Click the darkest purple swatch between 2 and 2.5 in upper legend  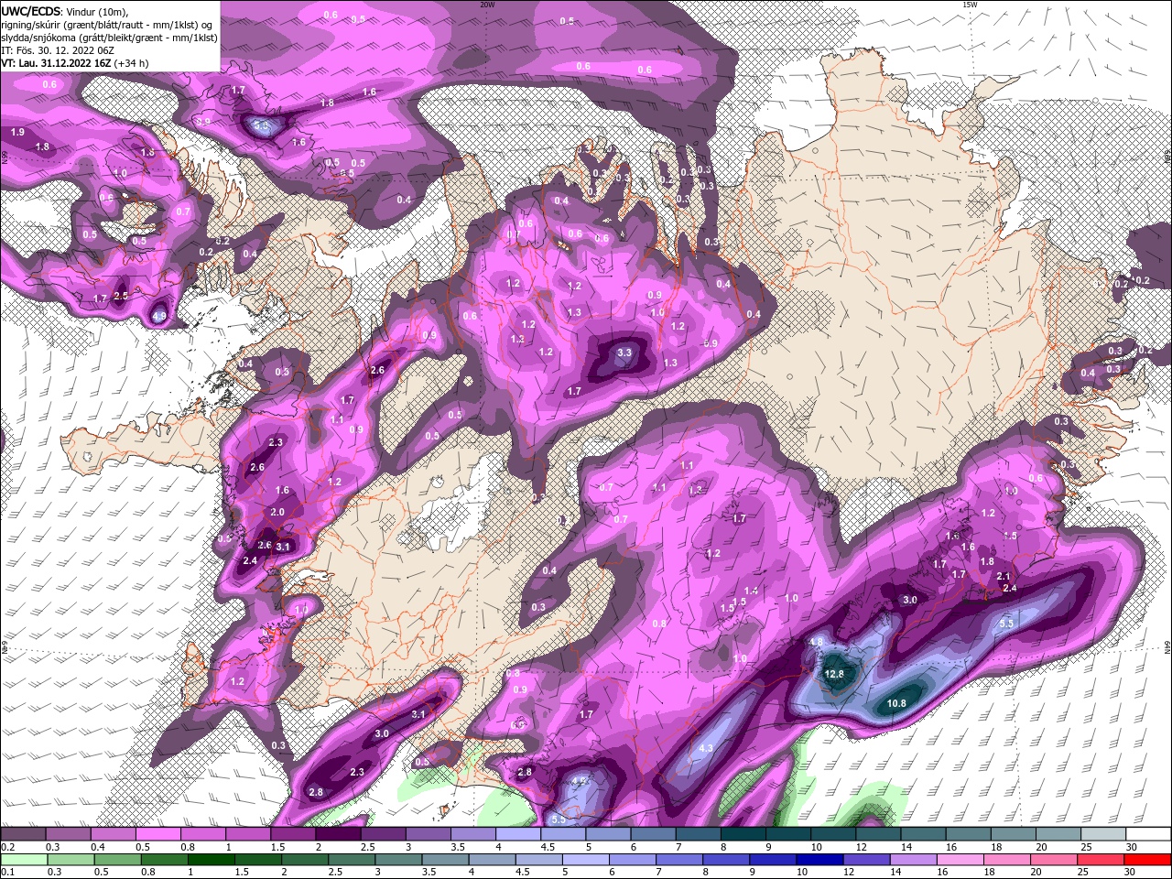tap(338, 833)
